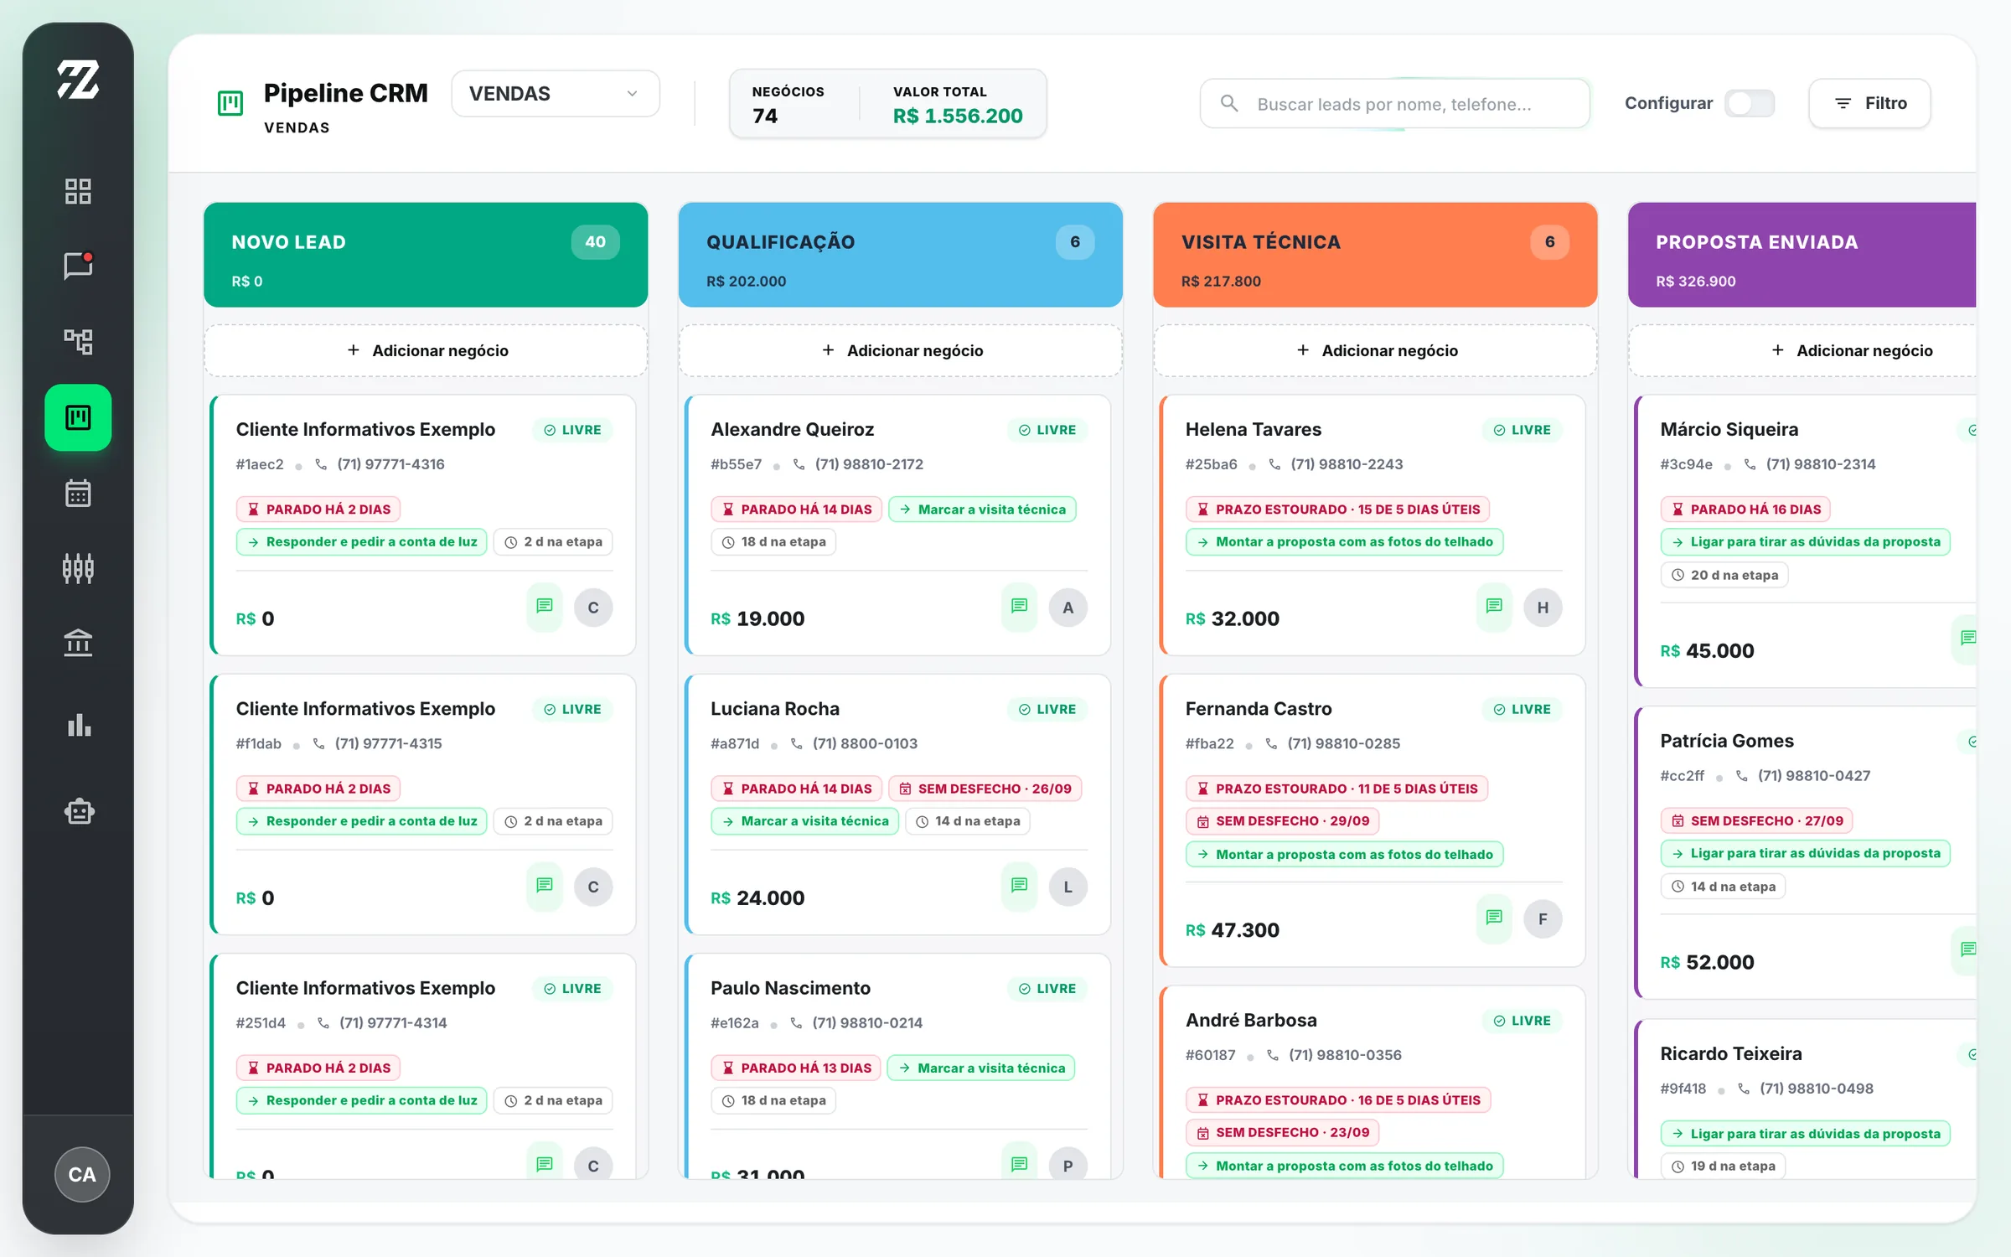Open chat icon on card #1aec2
2011x1257 pixels.
545,606
